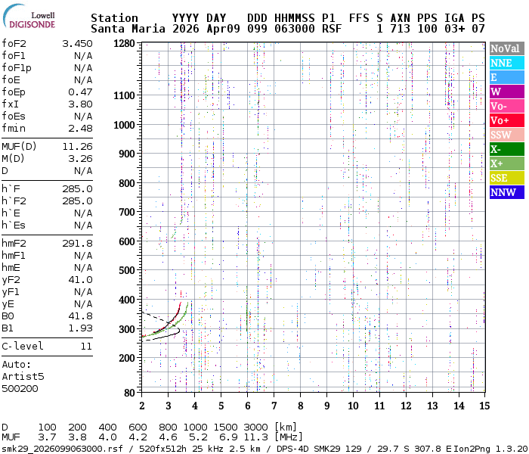Click the NNE cyan legend swatch
The height and width of the screenshot is (454, 529).
pyautogui.click(x=506, y=63)
